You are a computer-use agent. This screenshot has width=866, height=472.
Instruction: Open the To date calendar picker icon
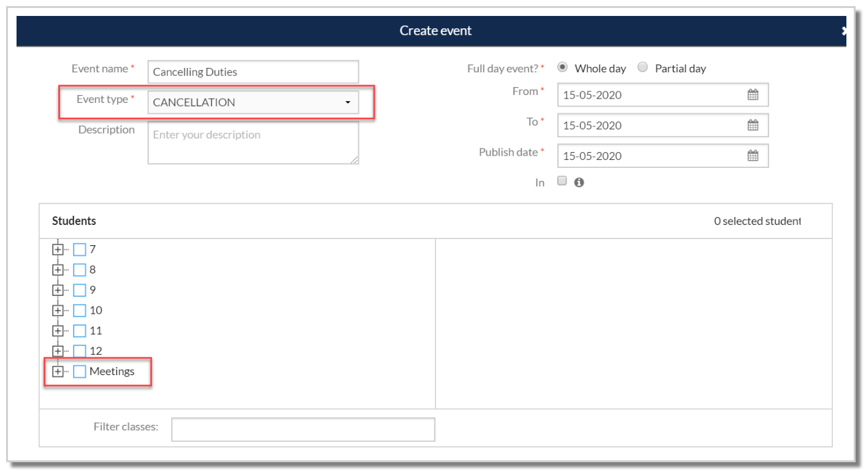click(753, 125)
